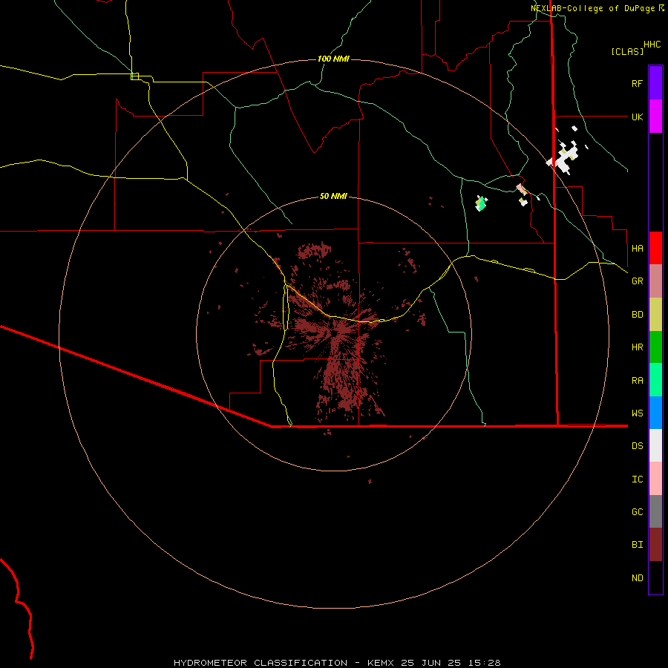This screenshot has width=668, height=668.
Task: Select the light pink IC legend swatch
Action: coord(655,479)
